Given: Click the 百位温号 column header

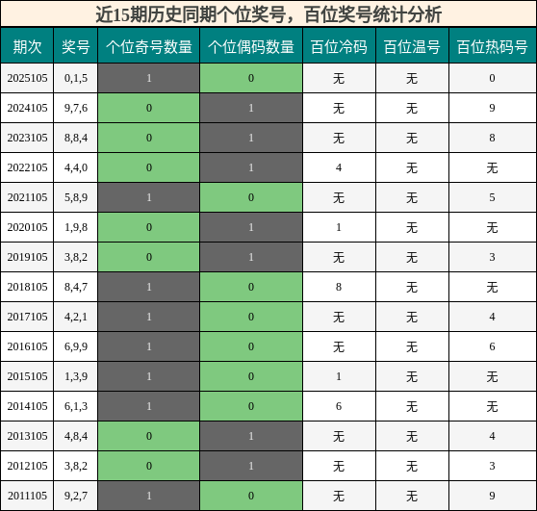Looking at the screenshot, I should (412, 45).
